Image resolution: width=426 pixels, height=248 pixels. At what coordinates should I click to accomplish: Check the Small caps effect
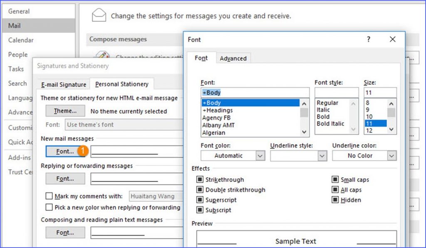click(335, 179)
